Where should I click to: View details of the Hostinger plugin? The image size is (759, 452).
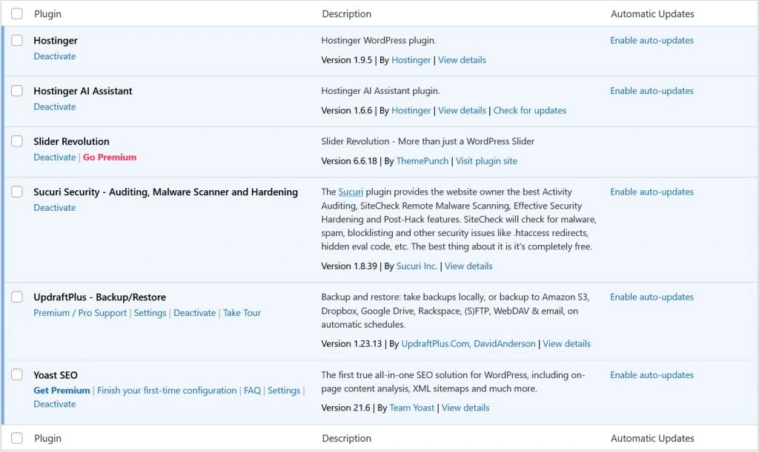462,60
